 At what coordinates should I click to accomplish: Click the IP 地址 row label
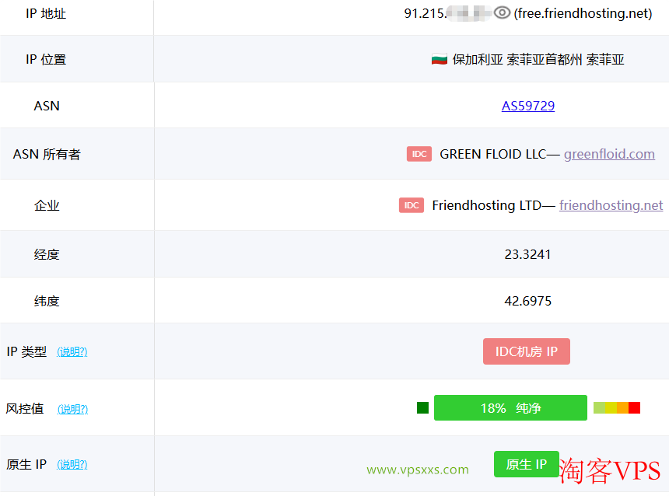(x=46, y=14)
